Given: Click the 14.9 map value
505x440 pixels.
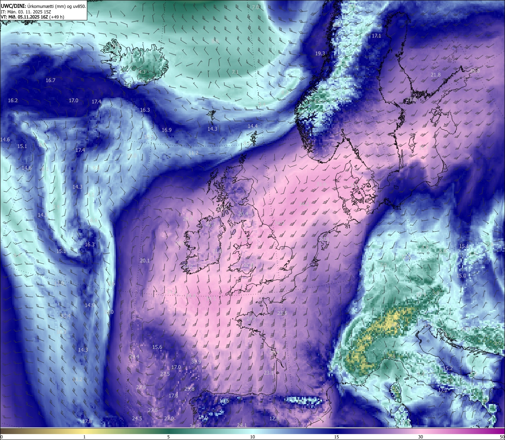Looking at the screenshot, I should click(x=90, y=305).
